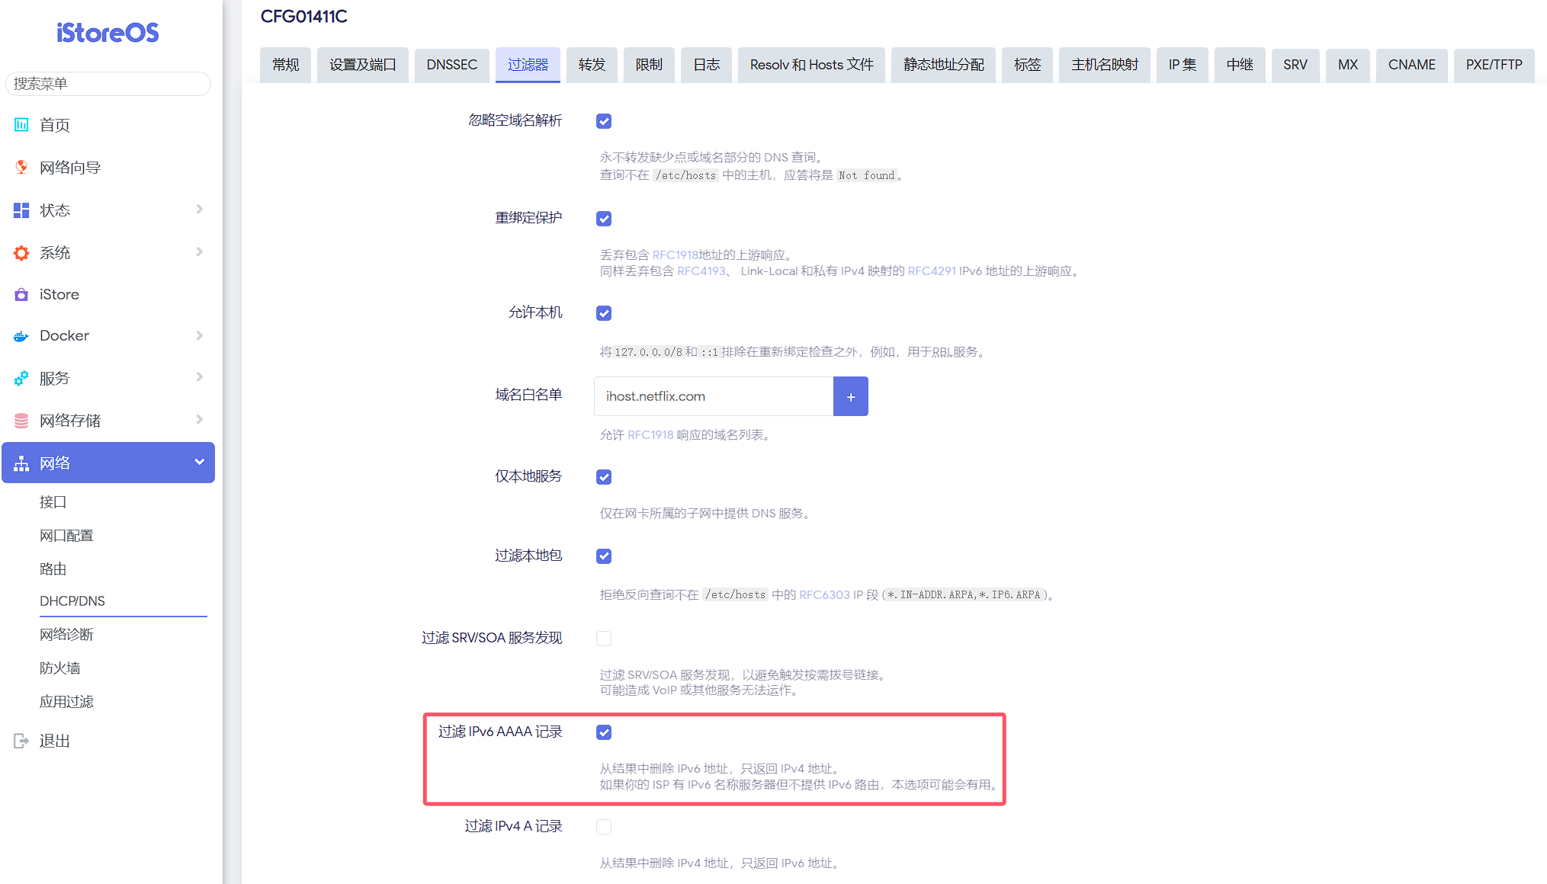Click the 域名白名单 input field
The height and width of the screenshot is (884, 1547).
(x=712, y=396)
